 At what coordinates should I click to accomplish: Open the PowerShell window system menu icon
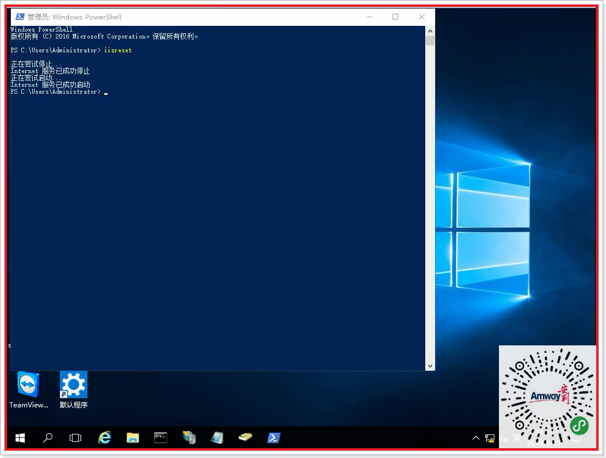click(20, 17)
